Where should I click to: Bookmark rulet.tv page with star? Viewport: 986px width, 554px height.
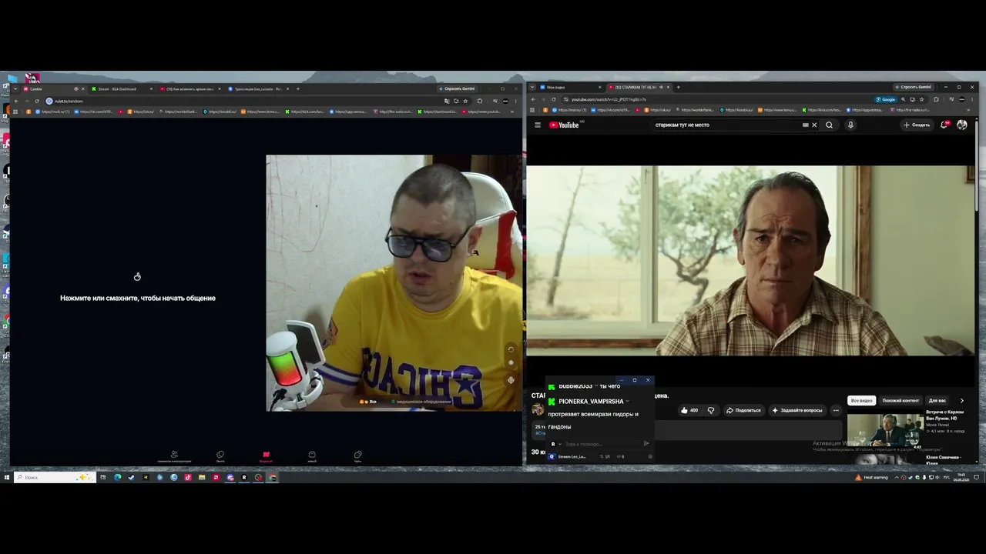[x=465, y=101]
